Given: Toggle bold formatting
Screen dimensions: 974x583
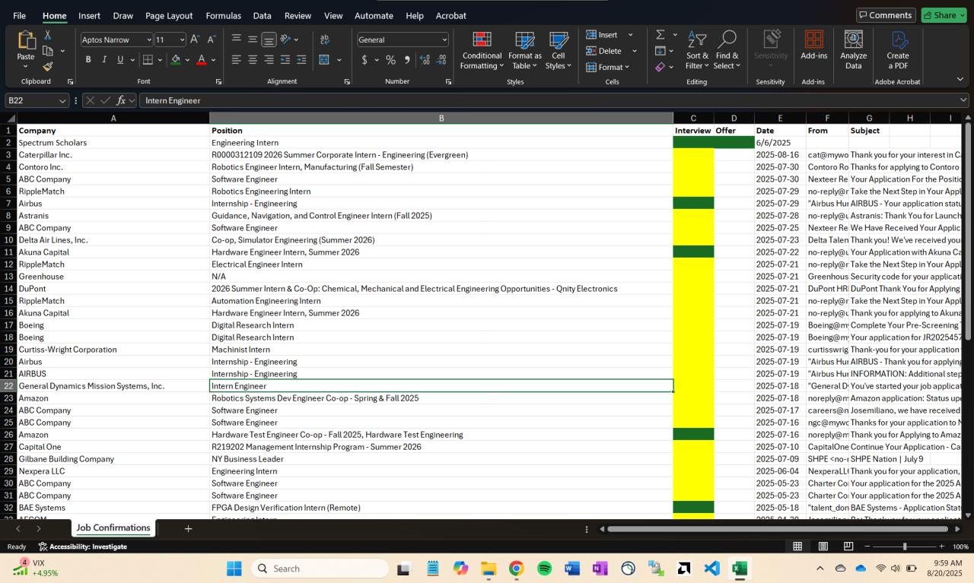Looking at the screenshot, I should 88,59.
